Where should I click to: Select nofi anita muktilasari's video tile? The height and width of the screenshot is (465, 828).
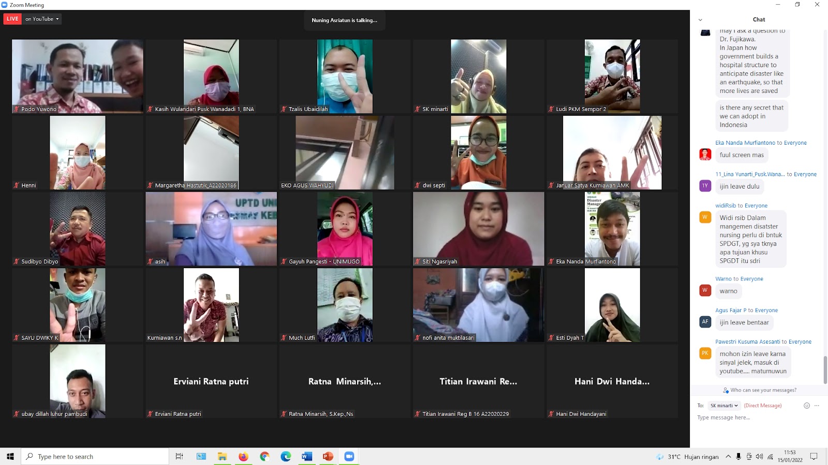click(479, 305)
